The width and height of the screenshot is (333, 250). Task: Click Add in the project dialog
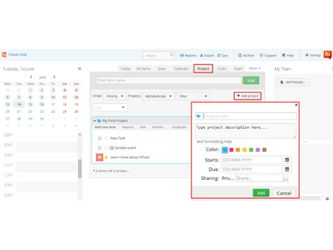click(261, 193)
